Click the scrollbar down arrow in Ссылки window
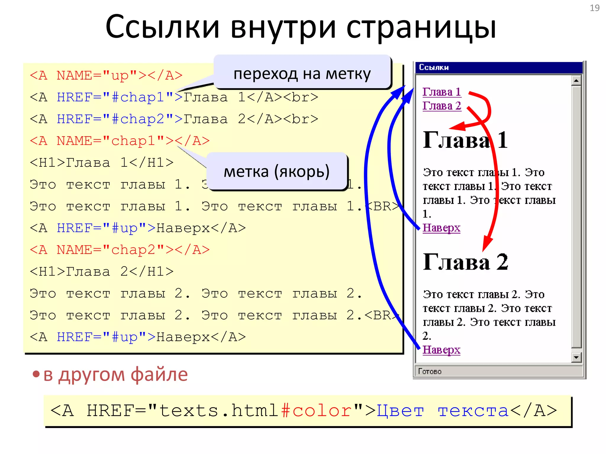 [x=576, y=357]
